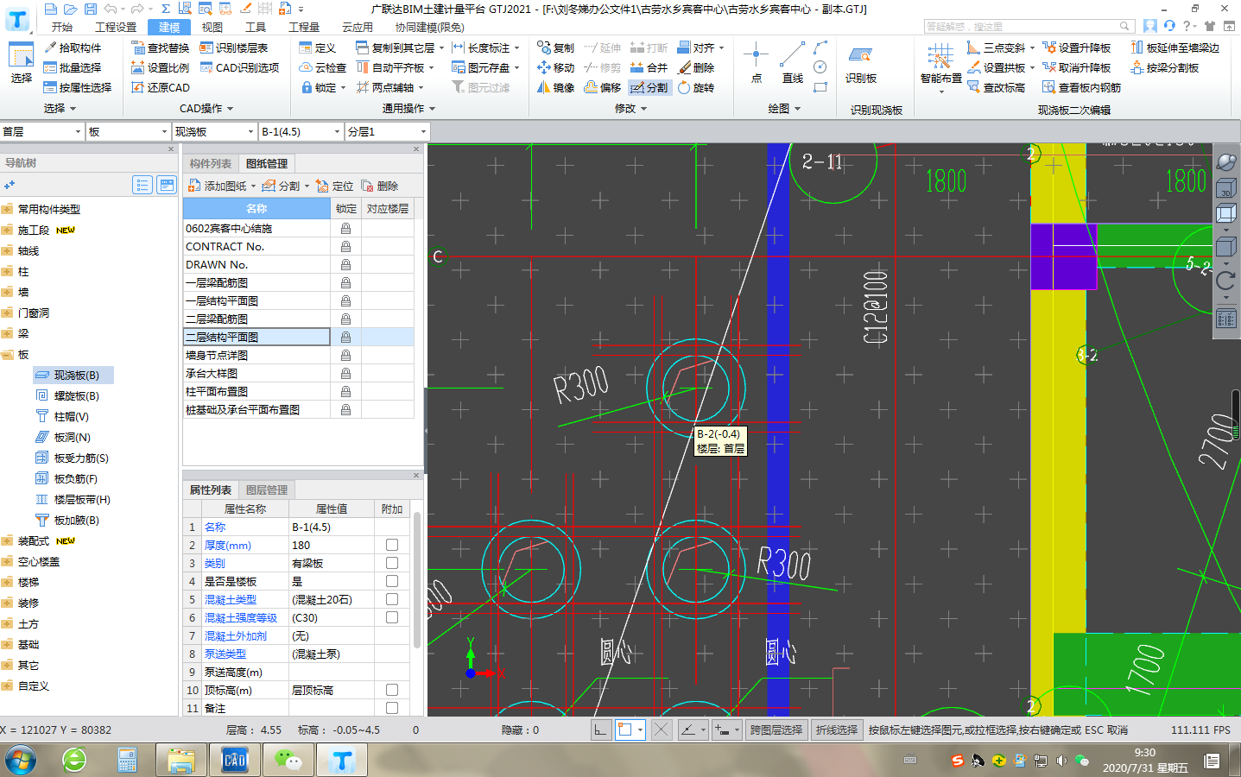This screenshot has height=777, width=1241.
Task: Click the 偏移 tool
Action: pyautogui.click(x=603, y=87)
